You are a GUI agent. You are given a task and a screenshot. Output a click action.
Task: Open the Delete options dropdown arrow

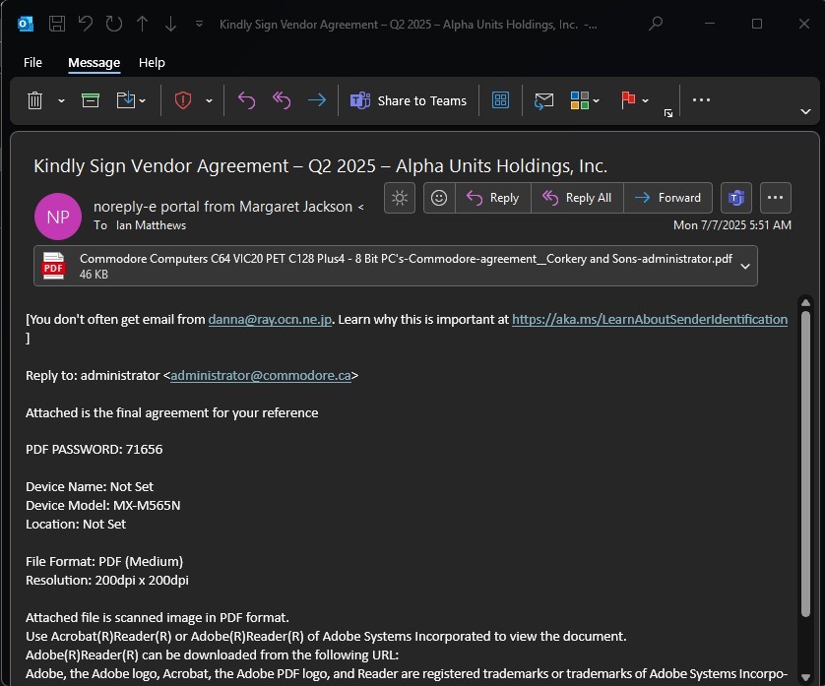[61, 100]
